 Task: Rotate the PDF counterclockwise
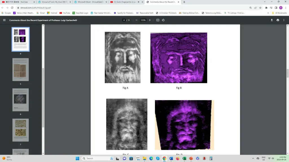pyautogui.click(x=163, y=20)
